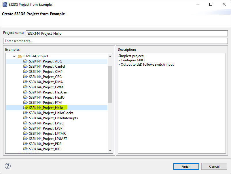
Task: Pick S32K144_Project_CRC from the list
Action: point(45,77)
